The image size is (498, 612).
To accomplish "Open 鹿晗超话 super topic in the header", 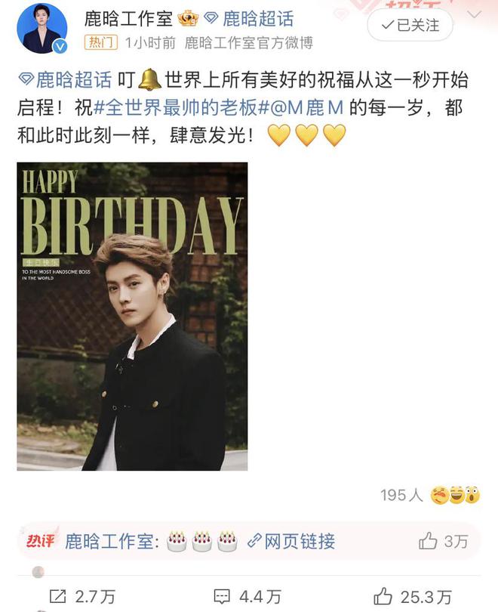I will coord(249,19).
